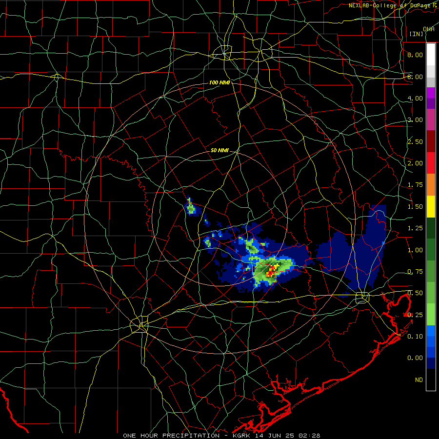This screenshot has width=439, height=439.
Task: Select the 2.50 legend value
Action: 415,141
